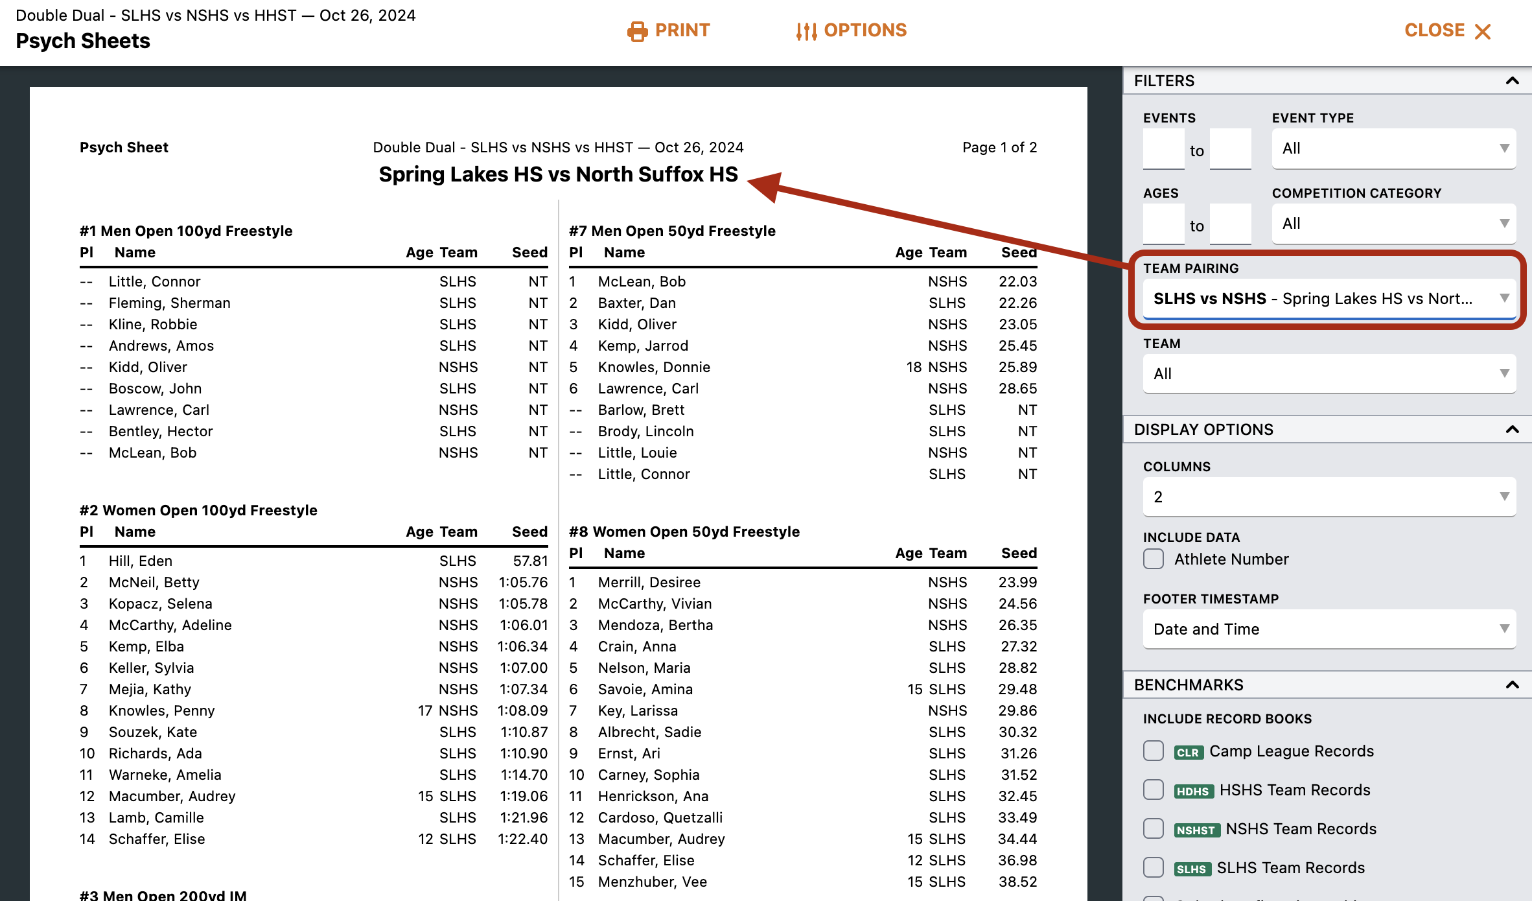Click swimmer name 'Knowles, Donnie'
Image resolution: width=1532 pixels, height=901 pixels.
click(654, 367)
